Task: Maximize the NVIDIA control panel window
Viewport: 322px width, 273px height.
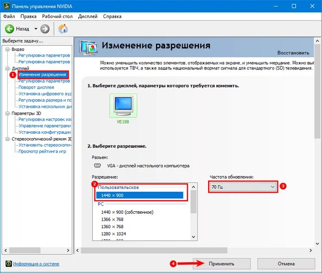Action: (294, 6)
